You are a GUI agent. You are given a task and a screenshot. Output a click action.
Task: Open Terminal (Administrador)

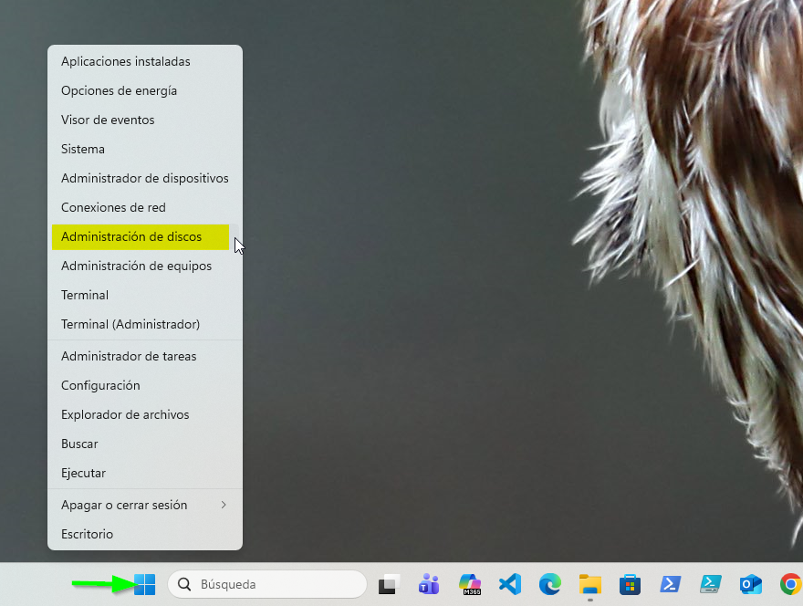130,324
